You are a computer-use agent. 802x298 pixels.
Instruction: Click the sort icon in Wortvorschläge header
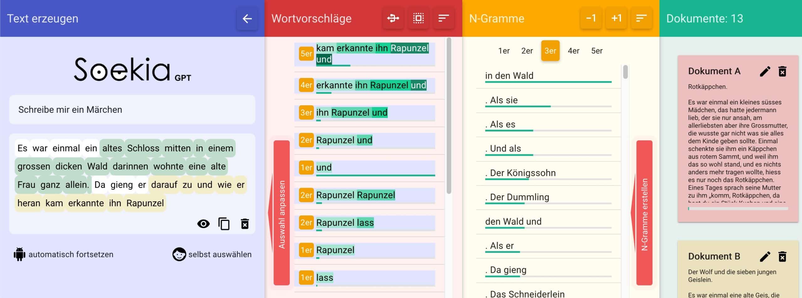(444, 18)
